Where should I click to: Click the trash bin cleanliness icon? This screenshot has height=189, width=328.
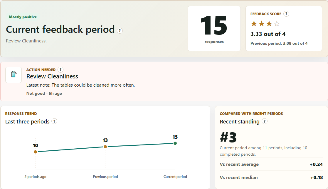point(14,75)
